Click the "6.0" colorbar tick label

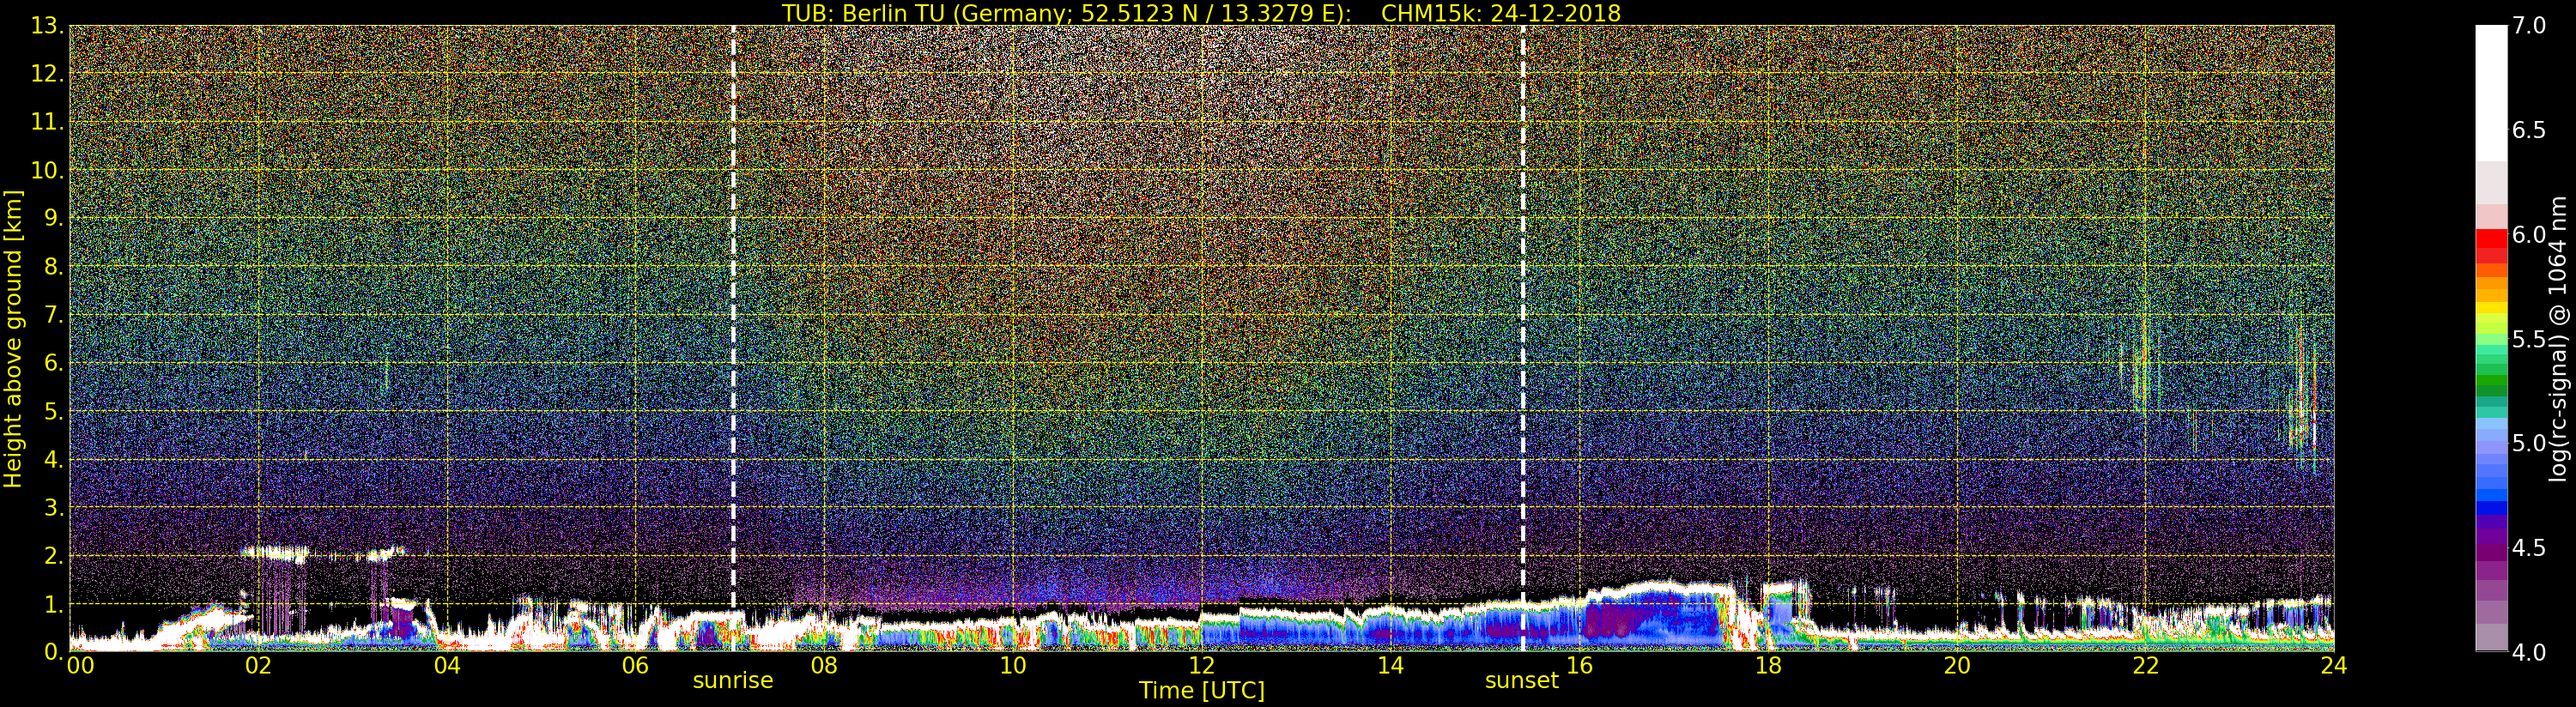(2529, 234)
